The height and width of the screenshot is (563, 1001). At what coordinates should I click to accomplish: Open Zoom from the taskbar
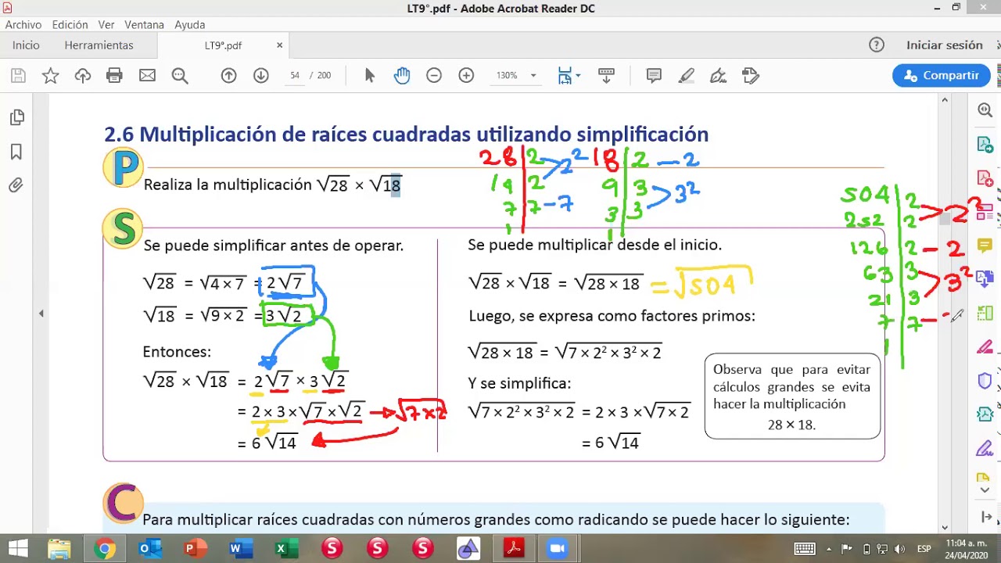pyautogui.click(x=558, y=549)
